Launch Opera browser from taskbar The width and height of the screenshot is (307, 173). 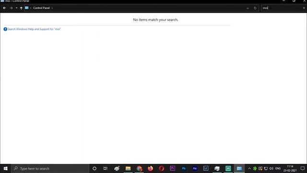tap(161, 169)
